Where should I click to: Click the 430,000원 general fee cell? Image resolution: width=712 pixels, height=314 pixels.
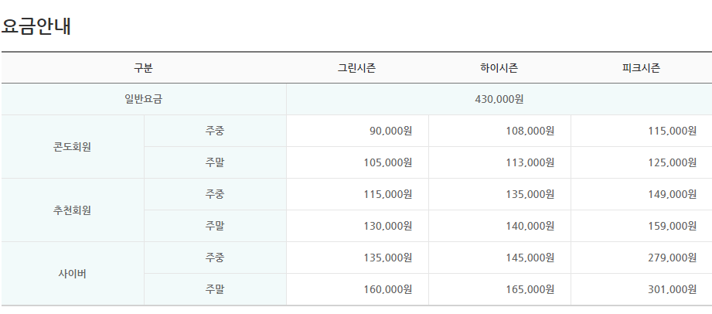499,99
